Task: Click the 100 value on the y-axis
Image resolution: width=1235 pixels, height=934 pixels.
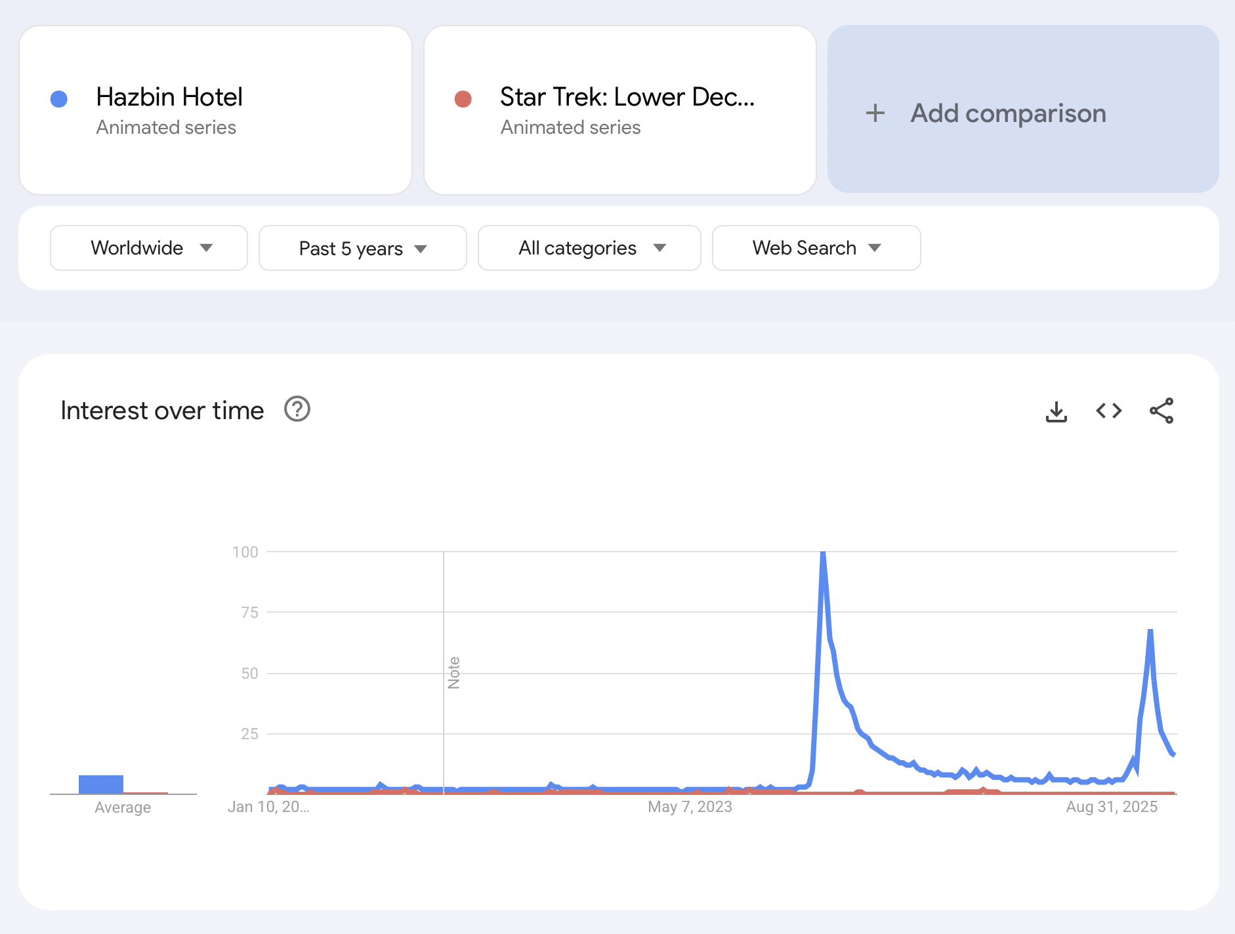Action: [245, 552]
